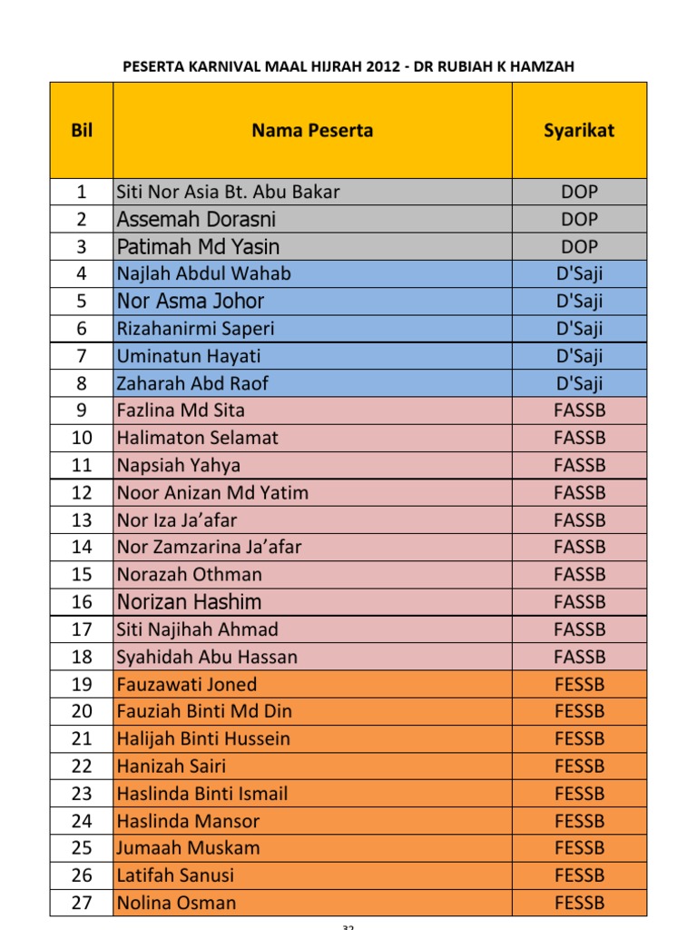Viewport: 697px width, 930px height.
Task: Click the Norizan Hashim name cell
Action: coord(189,602)
